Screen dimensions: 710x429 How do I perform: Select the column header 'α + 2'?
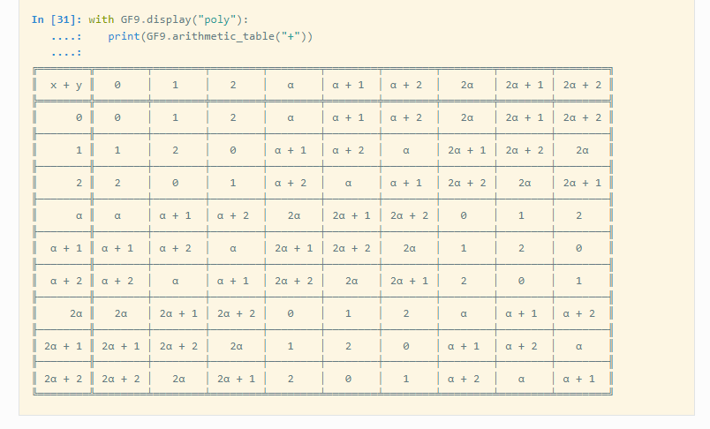point(406,85)
